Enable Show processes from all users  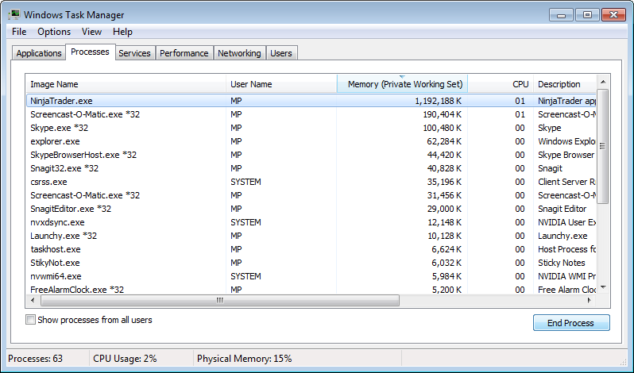[30, 320]
